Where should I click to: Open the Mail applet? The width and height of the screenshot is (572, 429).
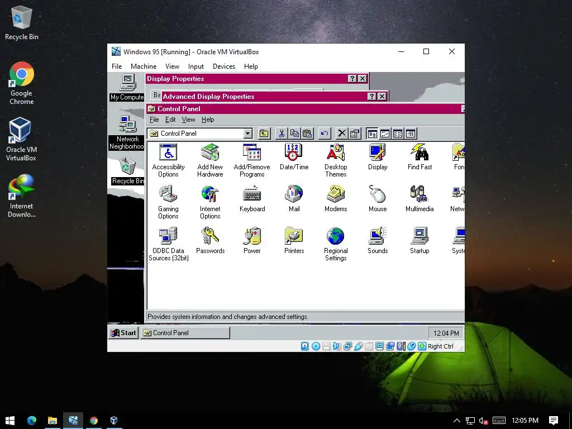coord(294,199)
